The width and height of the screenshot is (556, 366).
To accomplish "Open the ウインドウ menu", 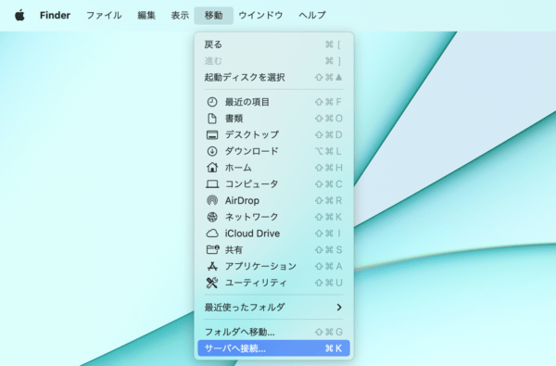I will [260, 15].
